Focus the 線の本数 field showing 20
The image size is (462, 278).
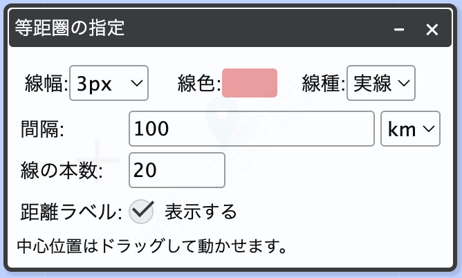click(177, 170)
